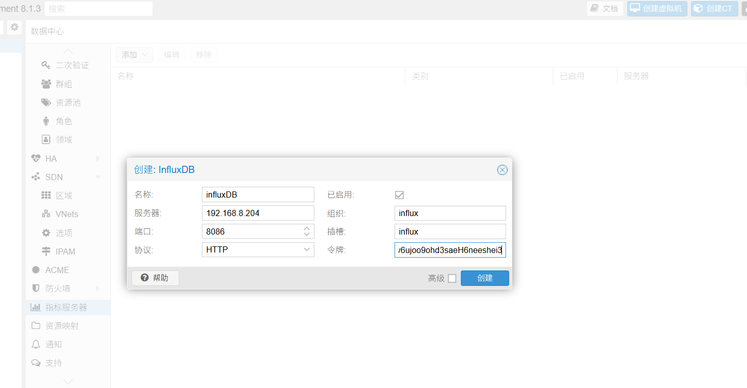Click the 群组 users icon in sidebar

[46, 84]
